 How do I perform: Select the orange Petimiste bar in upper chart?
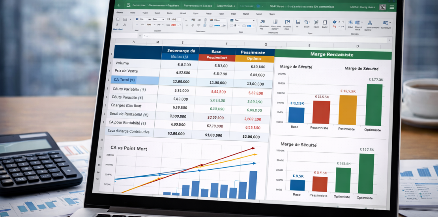(348, 110)
